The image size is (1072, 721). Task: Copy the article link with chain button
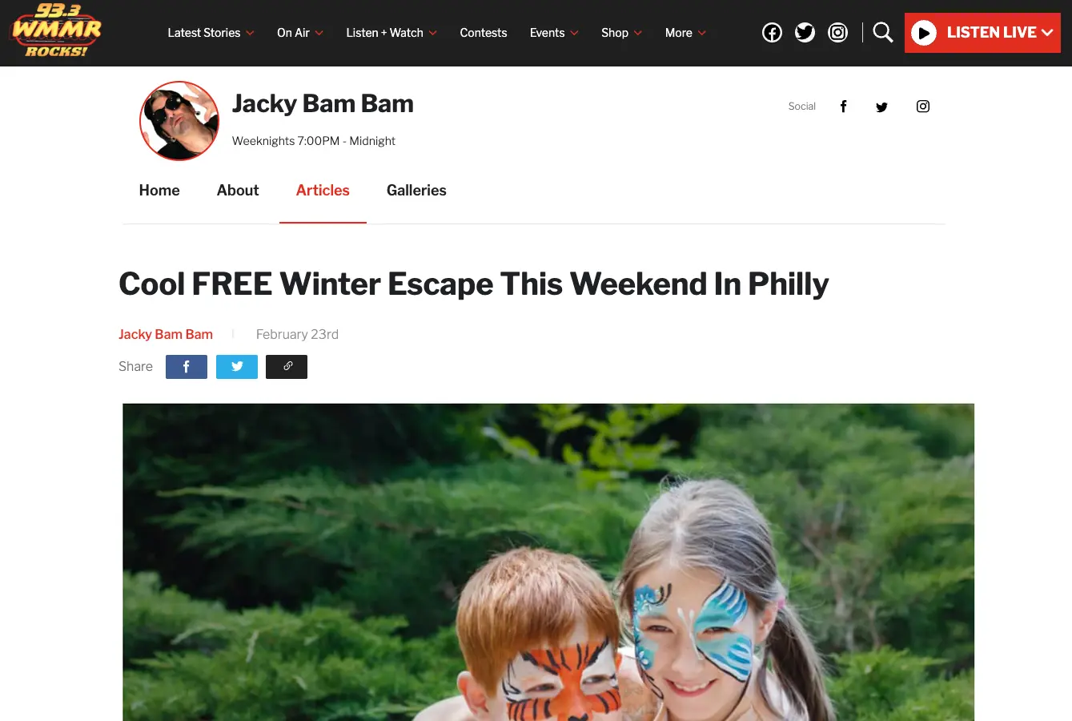(287, 367)
